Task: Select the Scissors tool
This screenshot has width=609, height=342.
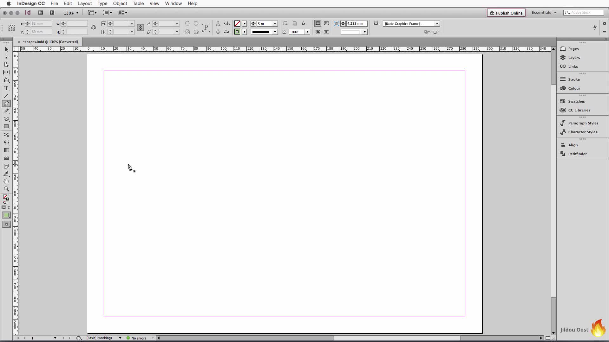Action: [x=6, y=135]
